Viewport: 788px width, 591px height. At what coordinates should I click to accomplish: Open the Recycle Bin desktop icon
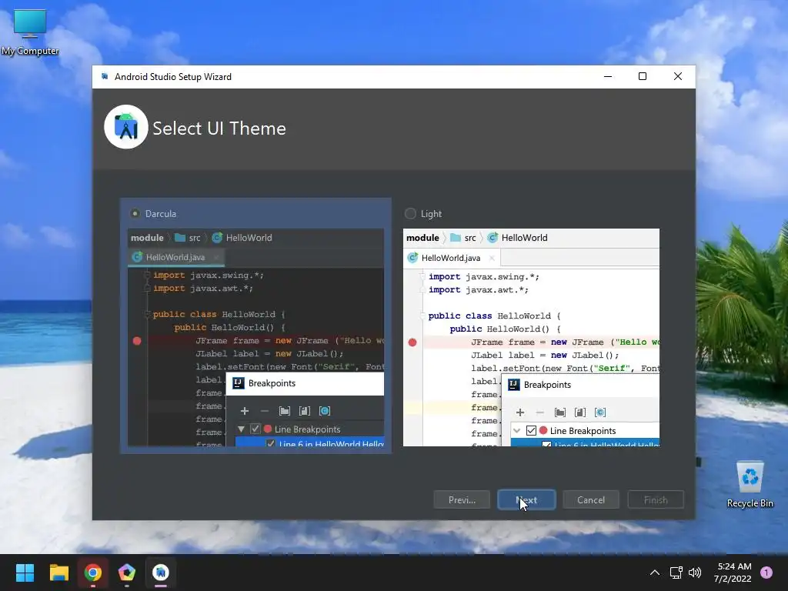click(750, 485)
